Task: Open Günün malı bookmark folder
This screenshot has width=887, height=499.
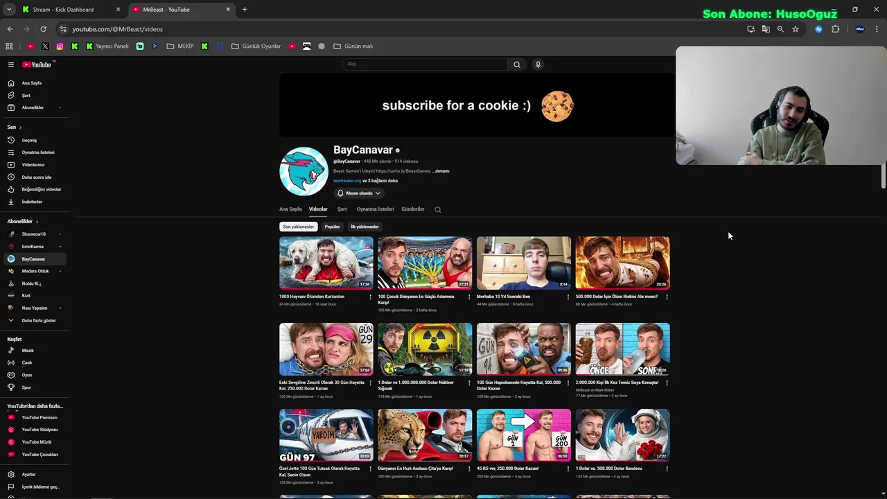Action: coord(353,46)
